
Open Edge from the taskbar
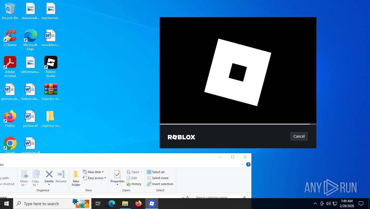[112, 204]
